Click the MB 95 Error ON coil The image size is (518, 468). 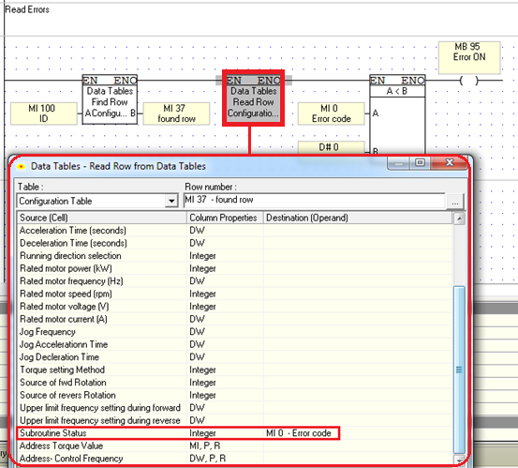(x=468, y=81)
